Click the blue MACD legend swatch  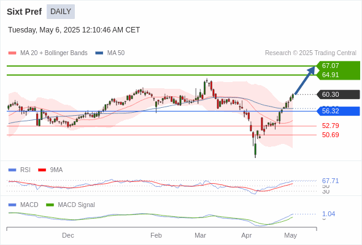point(12,205)
